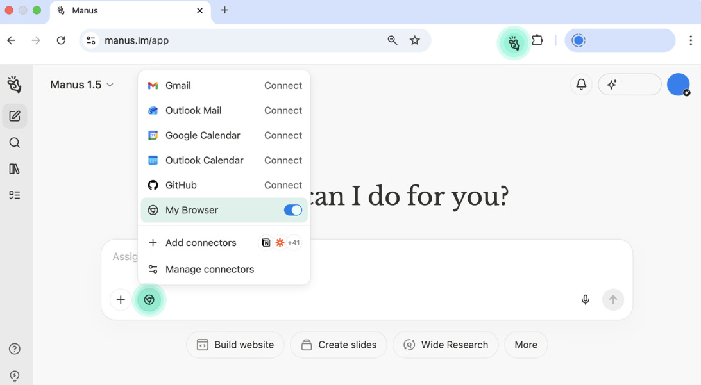The width and height of the screenshot is (701, 385).
Task: Select the Outlook Calendar connector entry
Action: point(224,160)
